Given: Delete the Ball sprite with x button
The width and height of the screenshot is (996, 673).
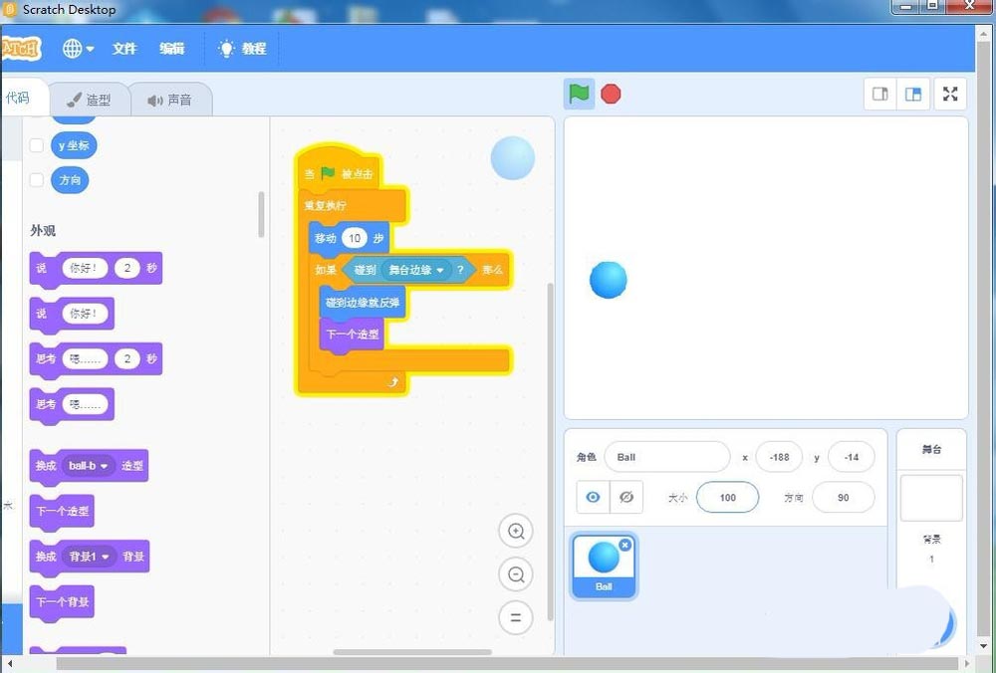Looking at the screenshot, I should [625, 545].
